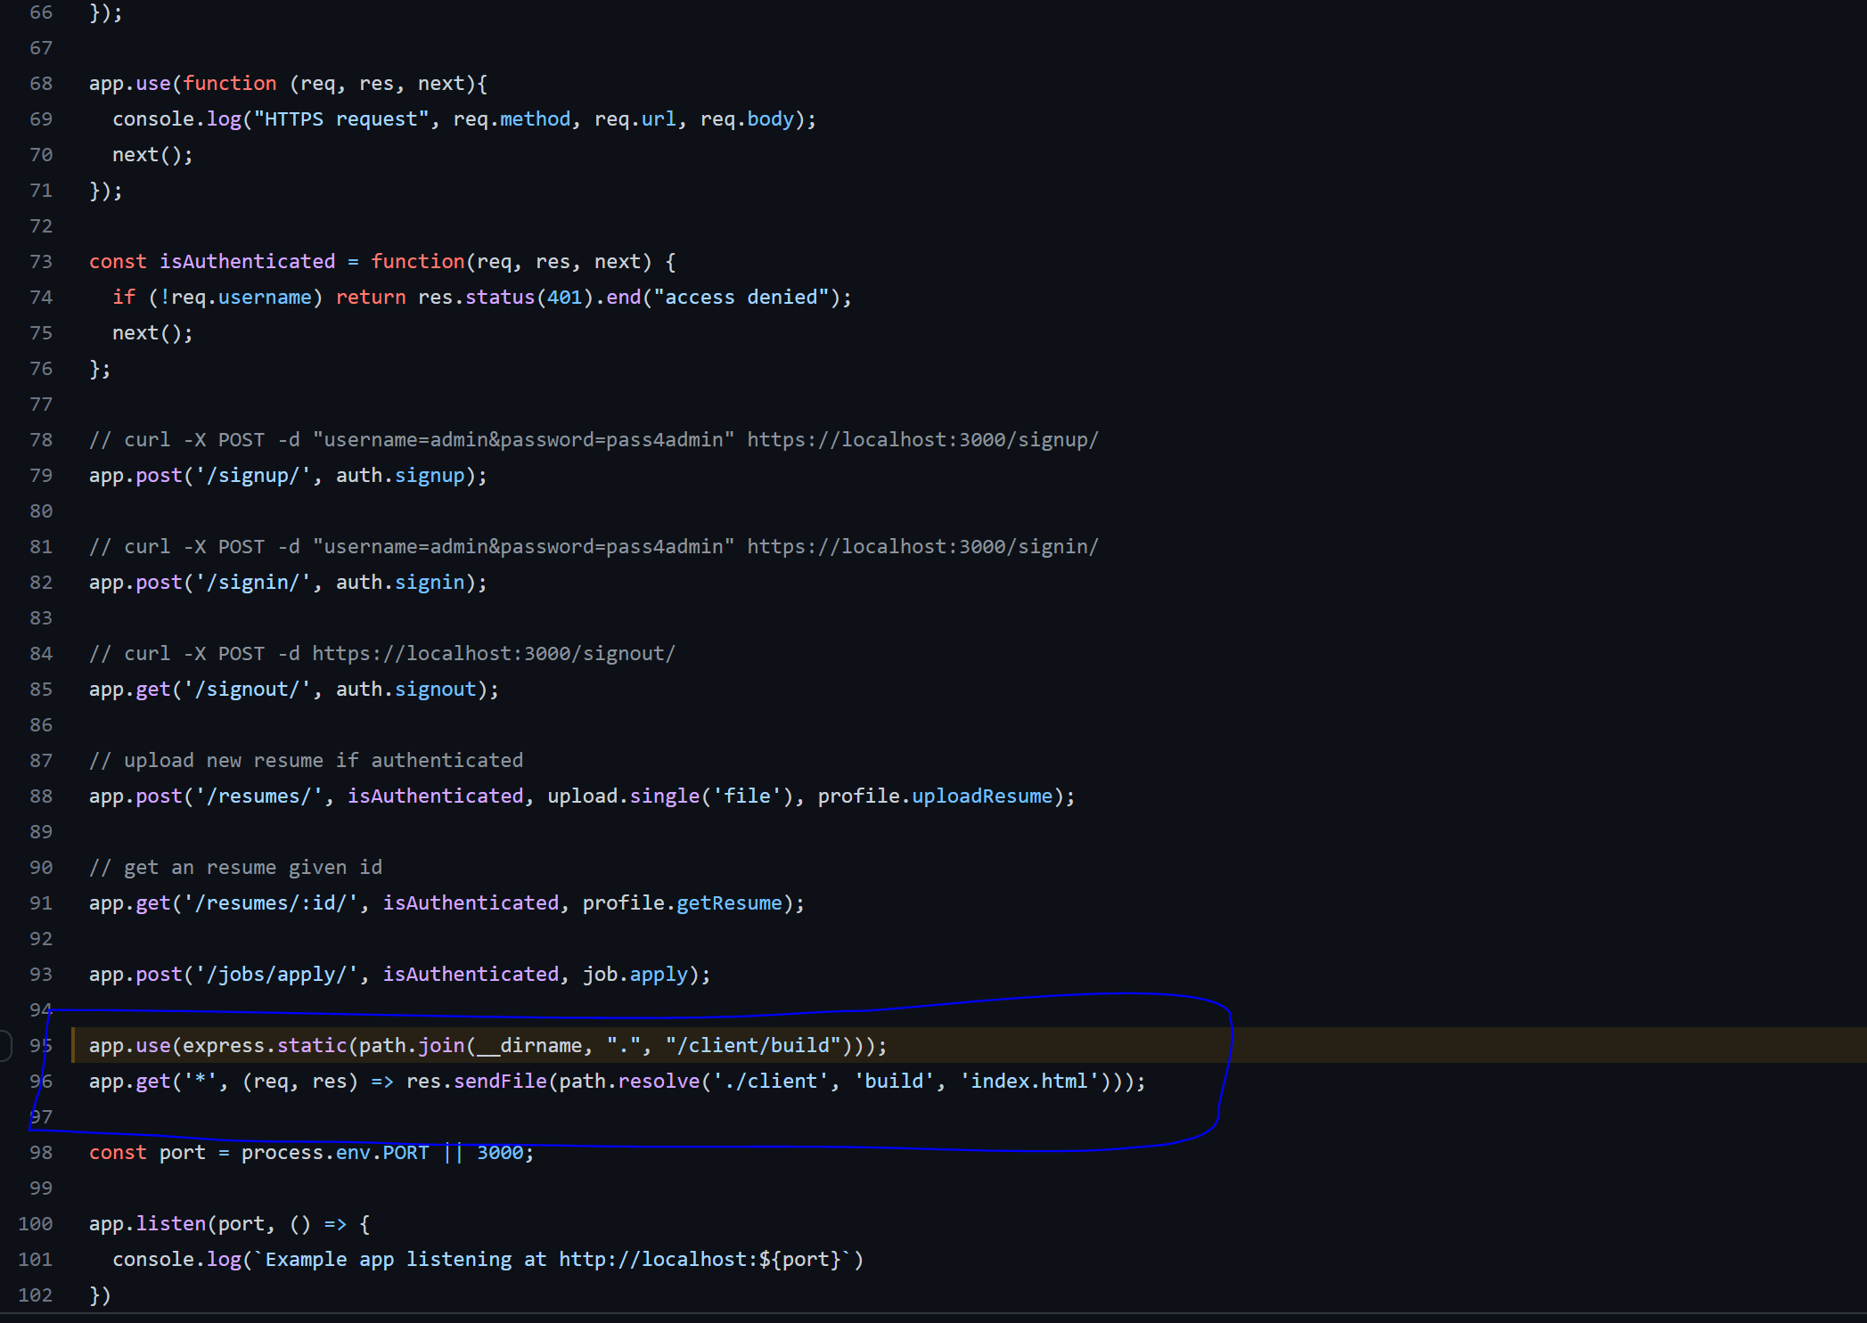This screenshot has height=1323, width=1867.
Task: Select line number 68
Action: click(41, 84)
